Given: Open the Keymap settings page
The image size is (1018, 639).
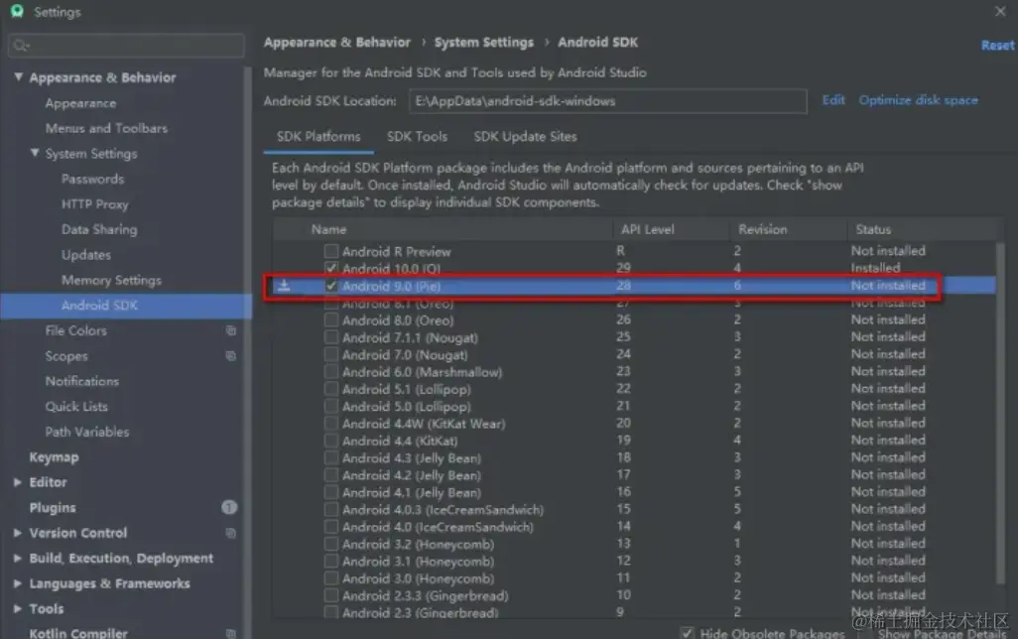Looking at the screenshot, I should 54,457.
